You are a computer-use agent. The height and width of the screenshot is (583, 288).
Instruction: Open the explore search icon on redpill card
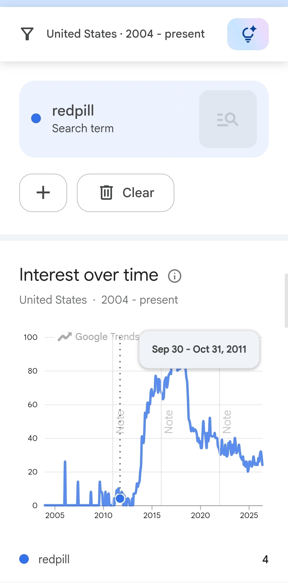228,119
